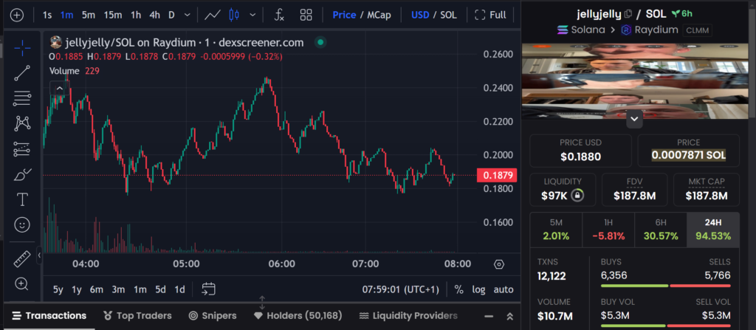This screenshot has width=756, height=330.
Task: Select the text annotation tool
Action: coord(22,199)
